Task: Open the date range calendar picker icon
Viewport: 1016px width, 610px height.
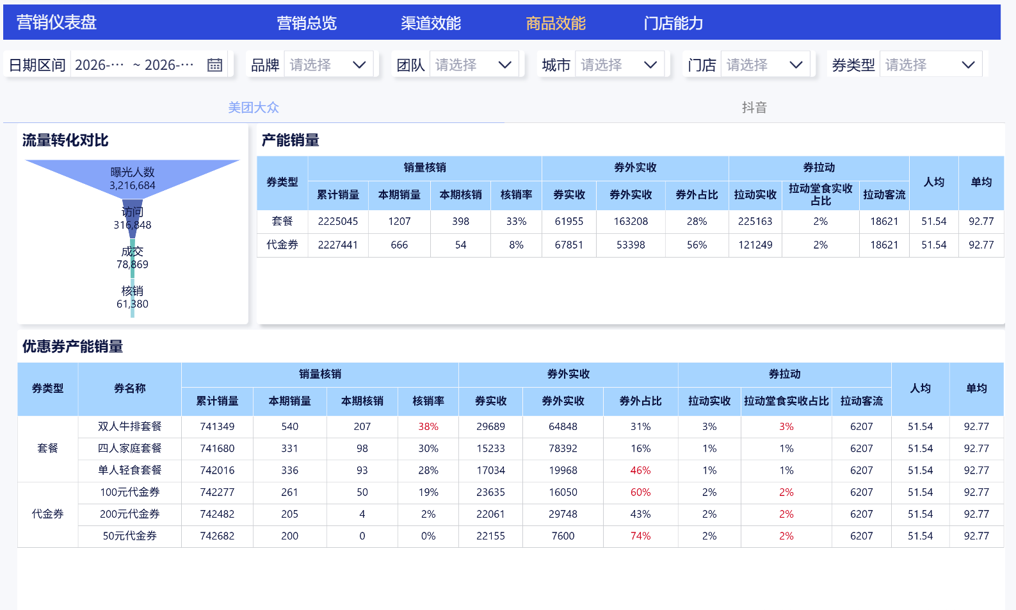Action: [x=214, y=65]
